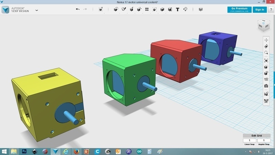275x155 pixels.
Task: Open Photoshop from the taskbar
Action: pyautogui.click(x=24, y=152)
